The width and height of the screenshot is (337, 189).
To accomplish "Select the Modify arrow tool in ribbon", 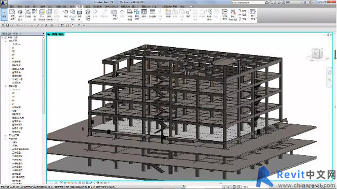I will click(4, 14).
